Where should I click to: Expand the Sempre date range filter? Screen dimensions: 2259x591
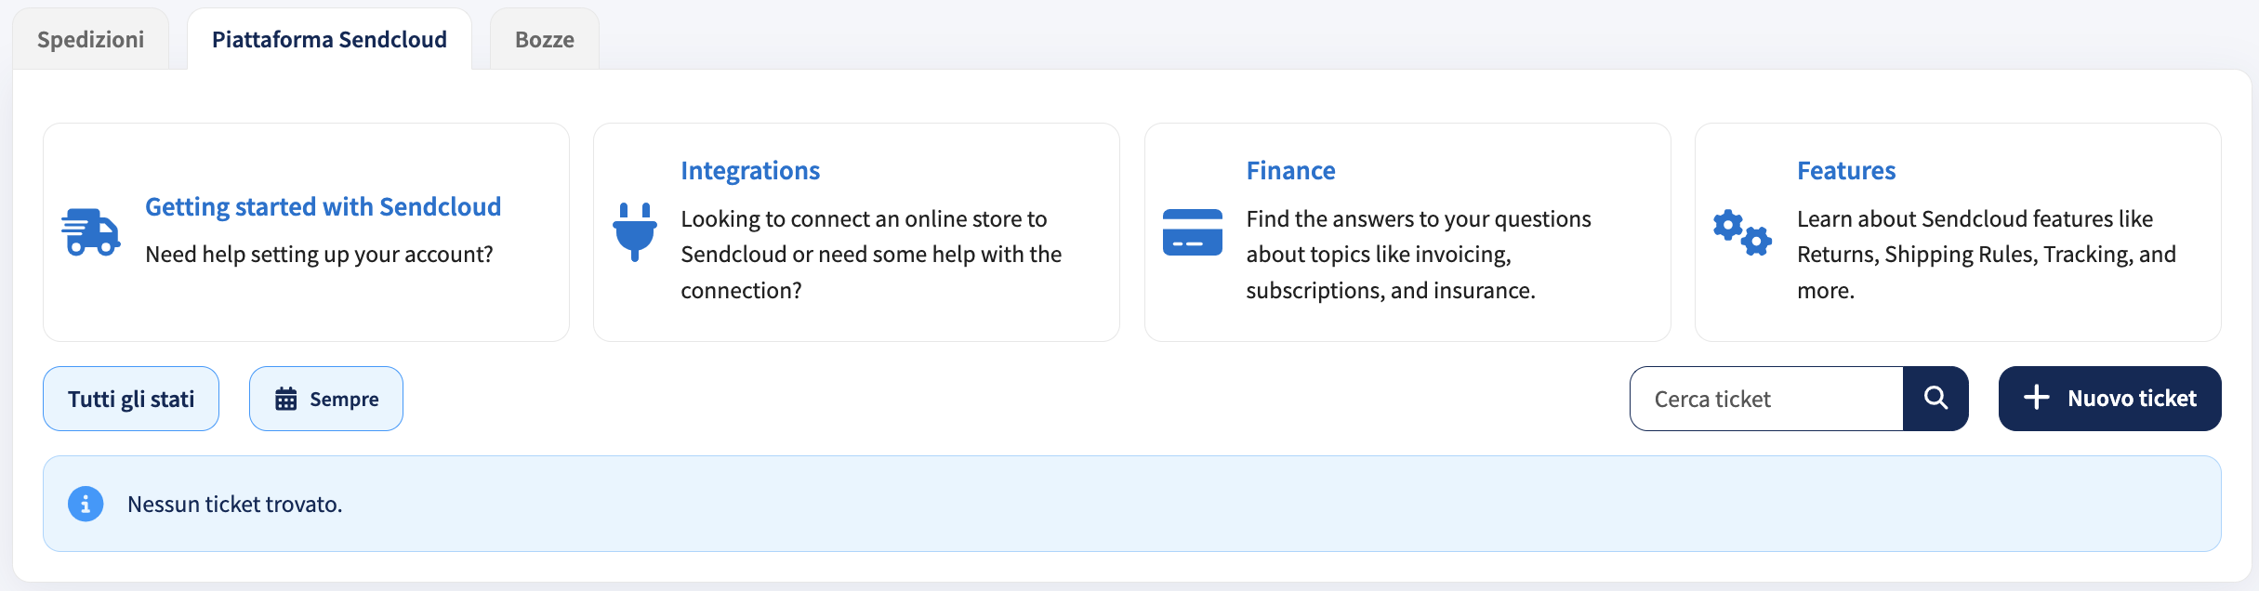(326, 399)
